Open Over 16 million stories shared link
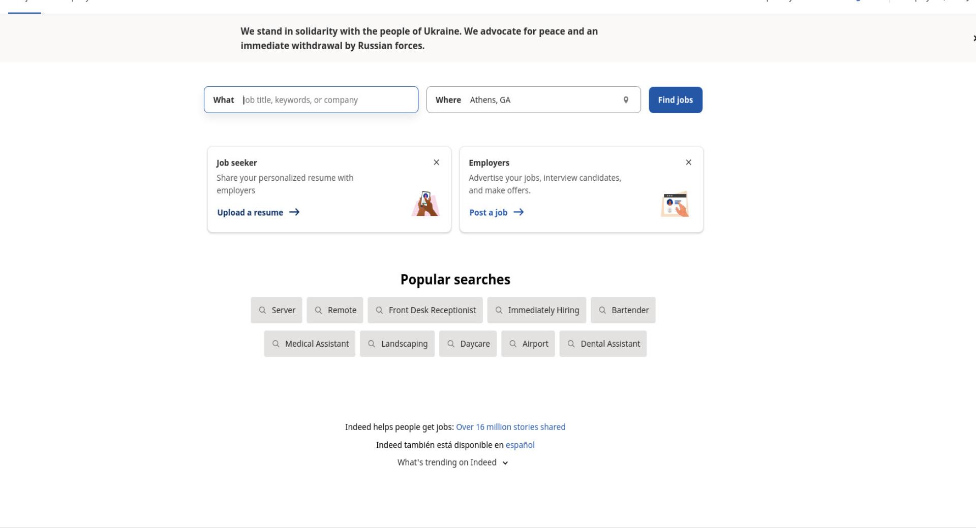 (510, 427)
